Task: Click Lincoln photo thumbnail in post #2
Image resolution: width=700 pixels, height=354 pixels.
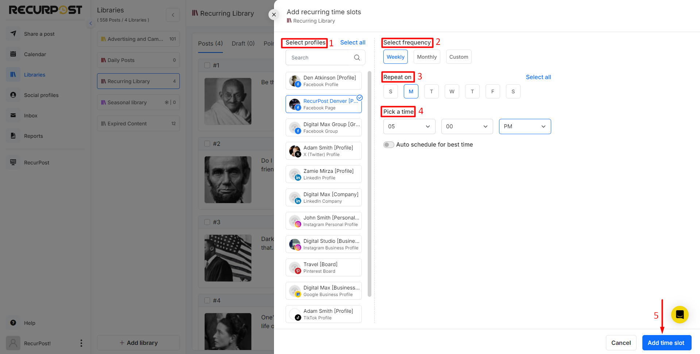Action: [228, 180]
